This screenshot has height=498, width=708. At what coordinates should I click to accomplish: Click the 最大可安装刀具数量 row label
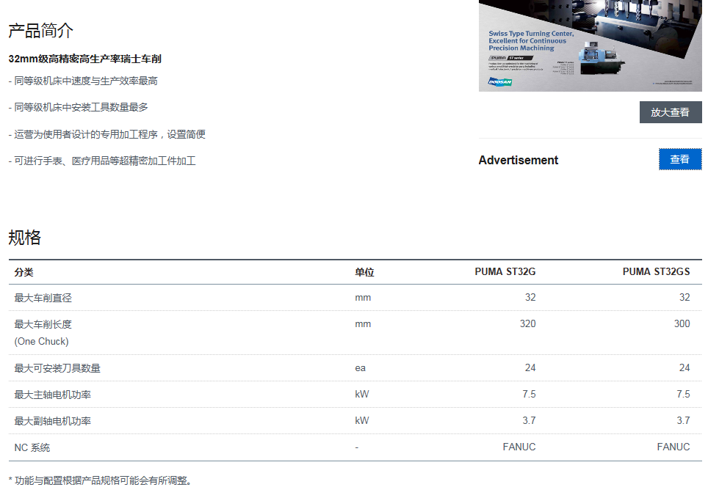[57, 368]
